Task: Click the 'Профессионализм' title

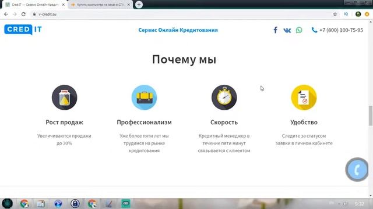Action: pos(144,122)
